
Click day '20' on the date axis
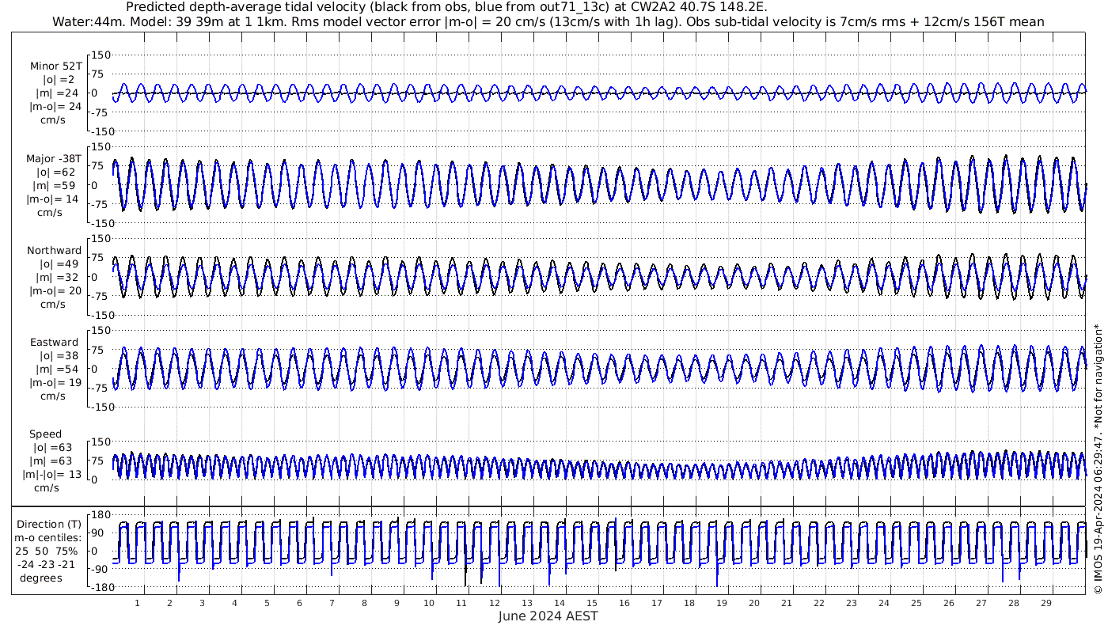tap(753, 603)
